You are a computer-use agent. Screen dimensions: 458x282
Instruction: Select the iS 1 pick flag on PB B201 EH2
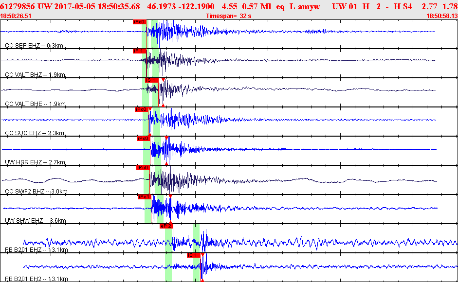coord(194,255)
